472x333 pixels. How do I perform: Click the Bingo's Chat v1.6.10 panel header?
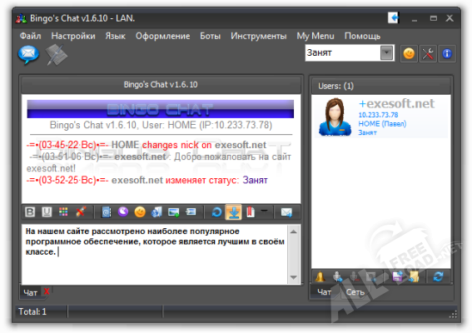tap(161, 85)
